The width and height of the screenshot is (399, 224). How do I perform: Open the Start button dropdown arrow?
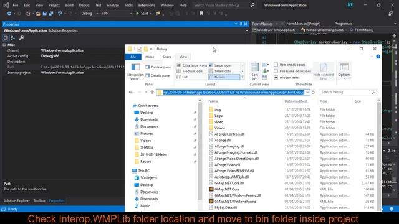tap(151, 14)
